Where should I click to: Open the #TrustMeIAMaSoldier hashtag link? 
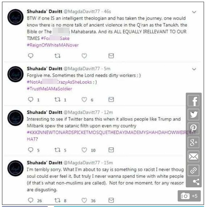click(x=49, y=89)
